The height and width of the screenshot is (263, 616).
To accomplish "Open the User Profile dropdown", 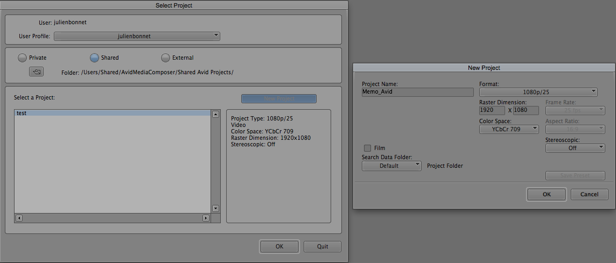I will tap(137, 36).
